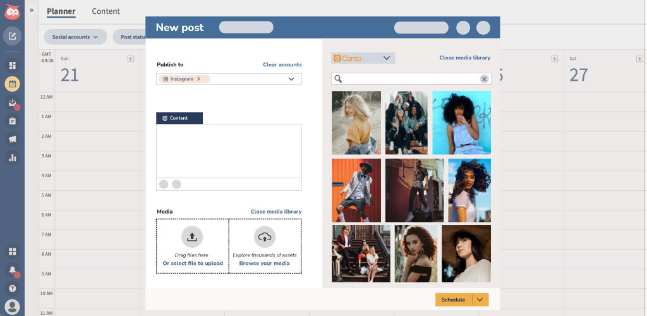
Task: Open the compose new post icon
Action: 13,36
